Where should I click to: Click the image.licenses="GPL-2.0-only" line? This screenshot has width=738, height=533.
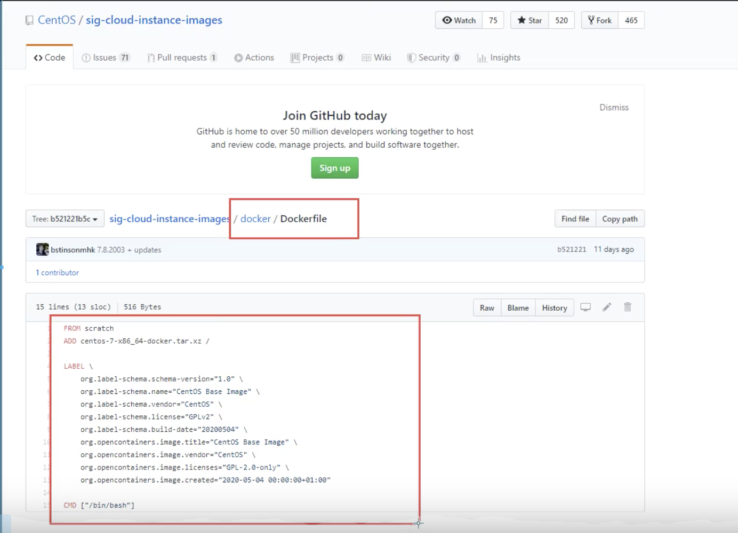[184, 467]
